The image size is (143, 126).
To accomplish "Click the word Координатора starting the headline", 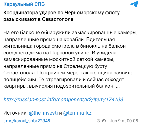I will pos(21,13).
